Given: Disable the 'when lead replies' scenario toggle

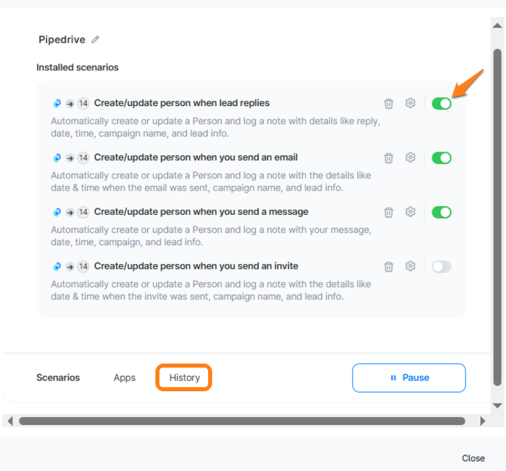Looking at the screenshot, I should coord(441,103).
